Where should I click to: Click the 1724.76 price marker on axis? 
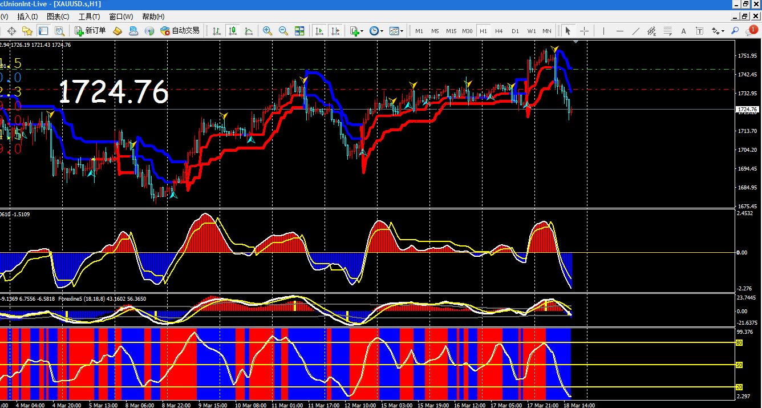tap(747, 109)
